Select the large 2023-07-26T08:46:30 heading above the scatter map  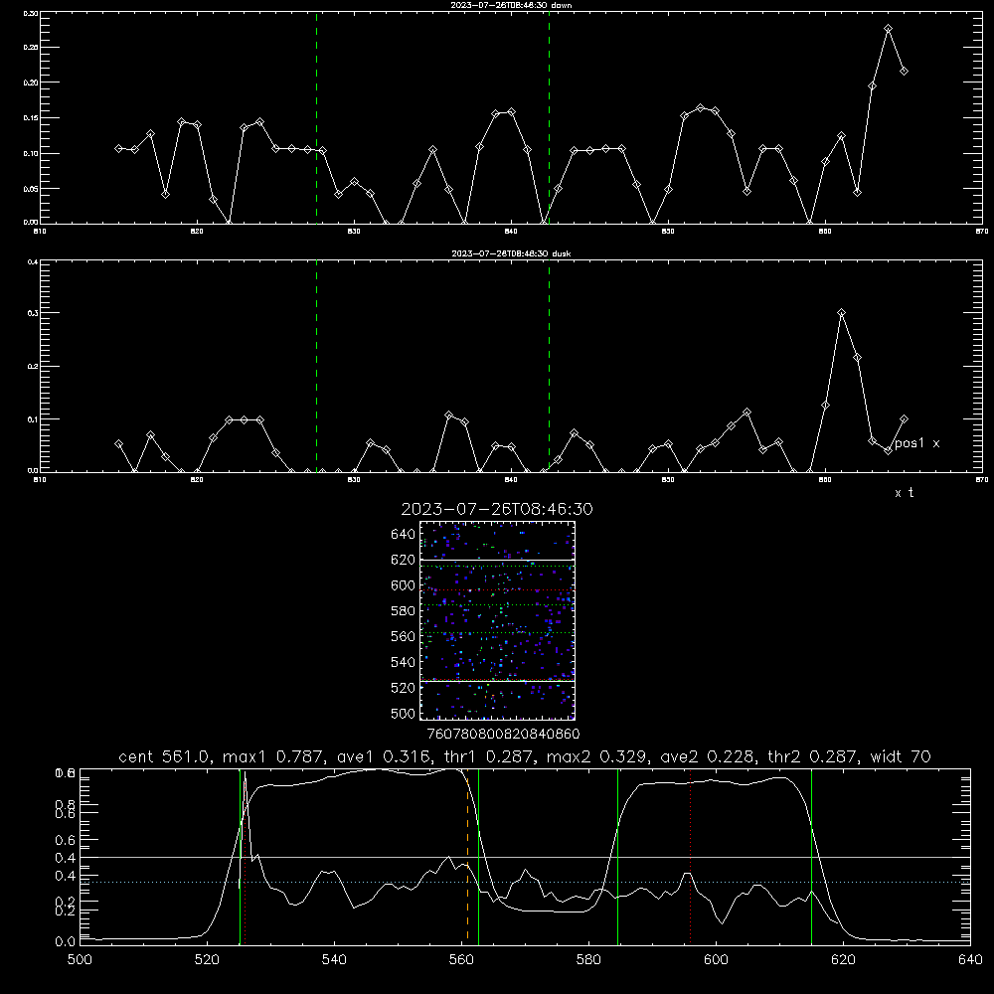tap(497, 509)
